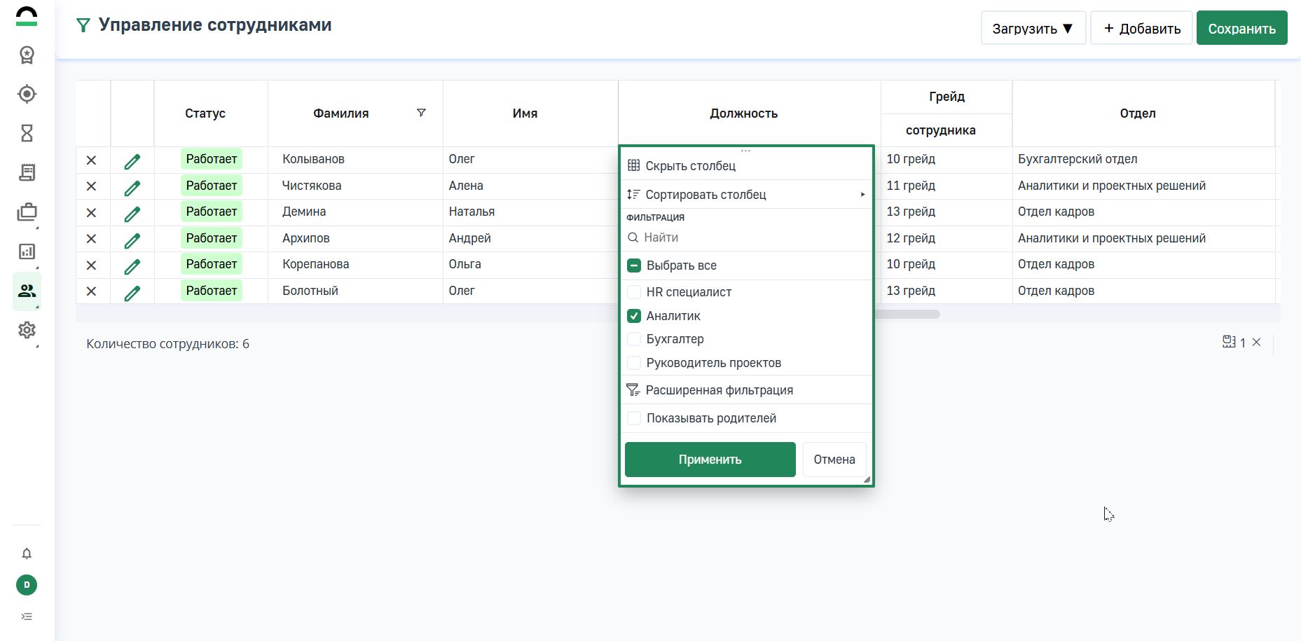Open the target goals sidebar icon
1301x641 pixels.
(27, 94)
